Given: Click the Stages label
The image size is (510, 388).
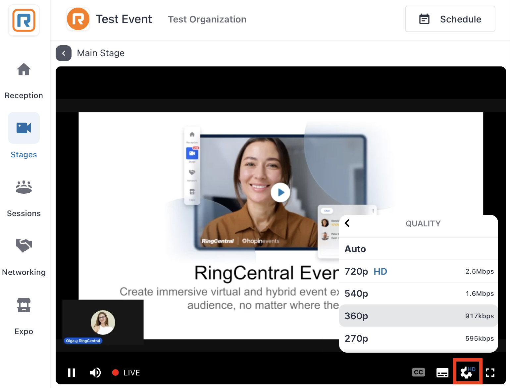Looking at the screenshot, I should pos(24,155).
